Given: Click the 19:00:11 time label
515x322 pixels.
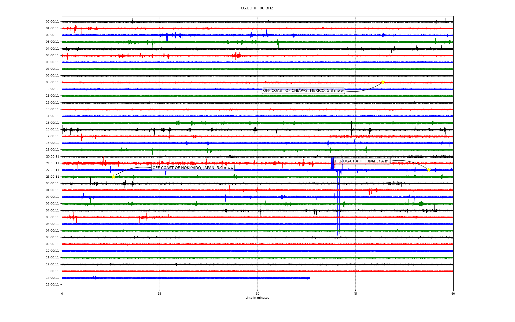Looking at the screenshot, I should 52,150.
